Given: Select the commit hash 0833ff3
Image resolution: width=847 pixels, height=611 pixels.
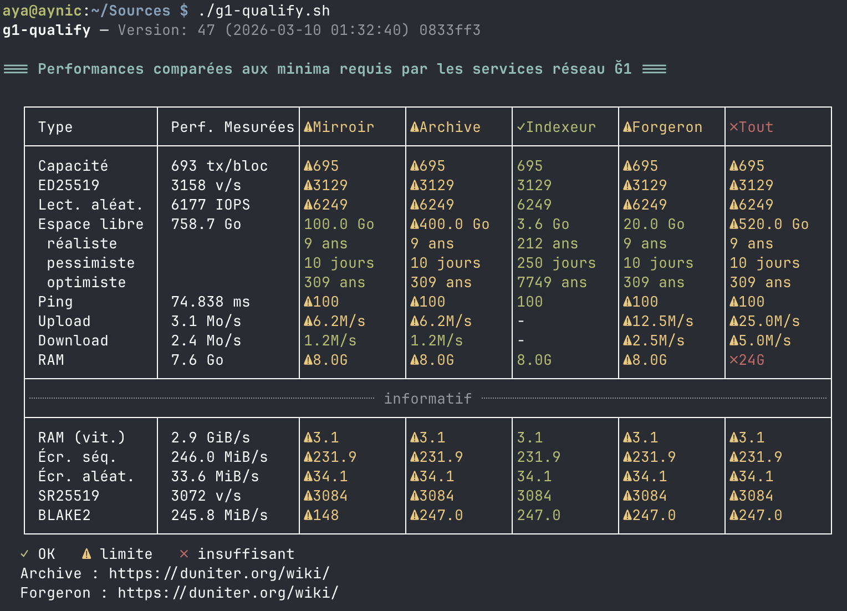Looking at the screenshot, I should [x=450, y=30].
